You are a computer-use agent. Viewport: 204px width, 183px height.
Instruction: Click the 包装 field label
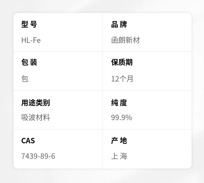pyautogui.click(x=29, y=62)
